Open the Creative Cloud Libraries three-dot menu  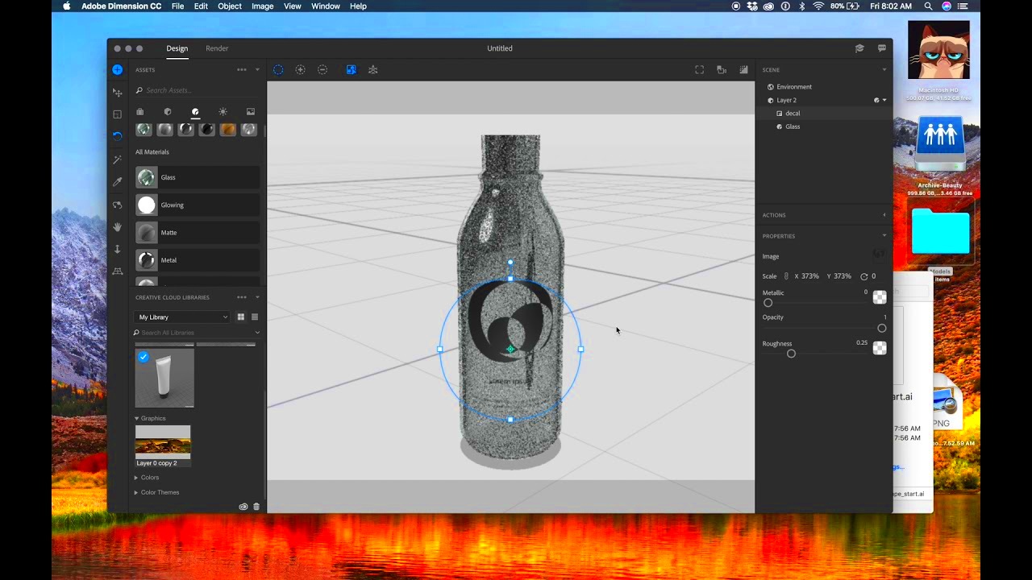click(x=242, y=297)
